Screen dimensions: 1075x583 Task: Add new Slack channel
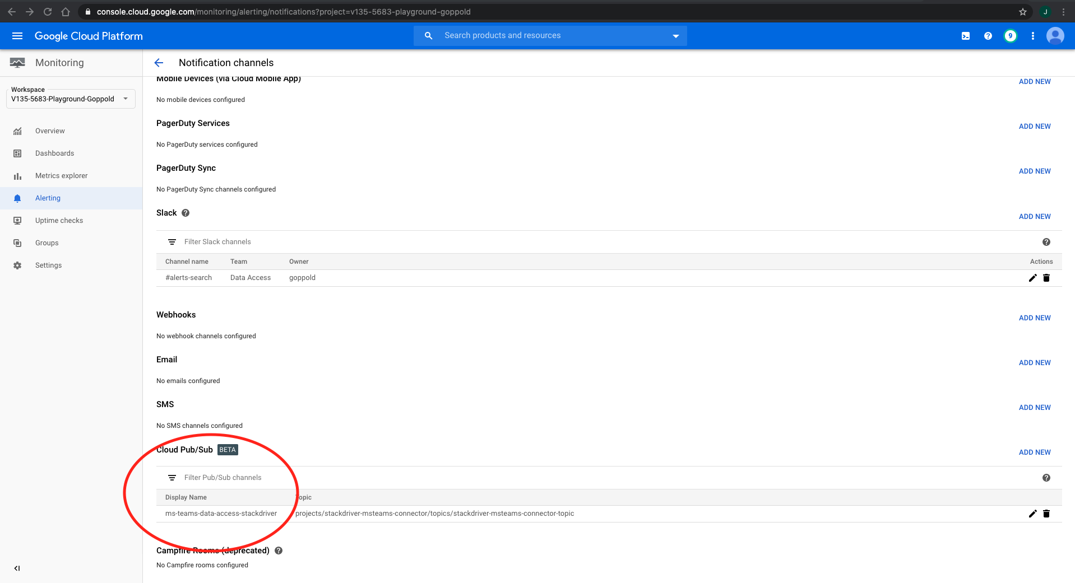point(1035,217)
